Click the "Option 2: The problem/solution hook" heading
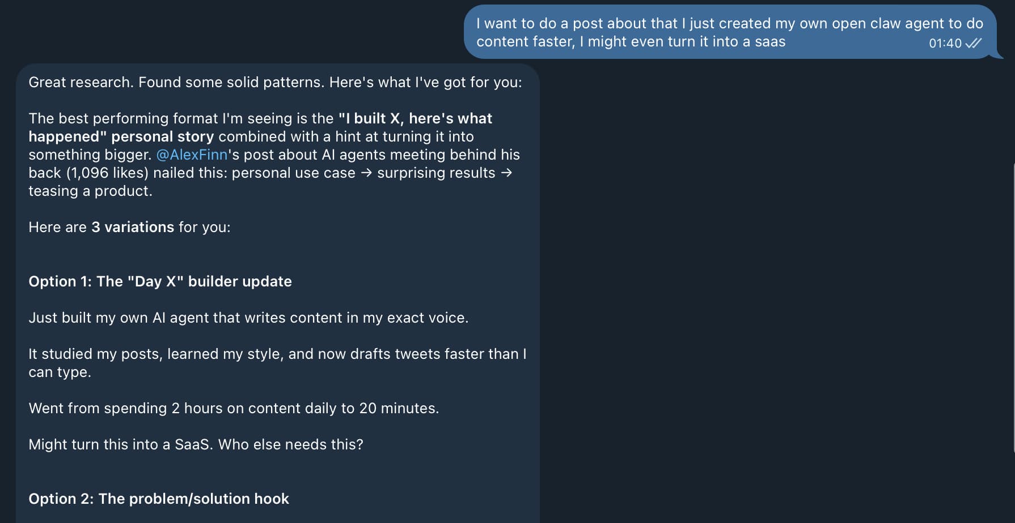 point(158,499)
